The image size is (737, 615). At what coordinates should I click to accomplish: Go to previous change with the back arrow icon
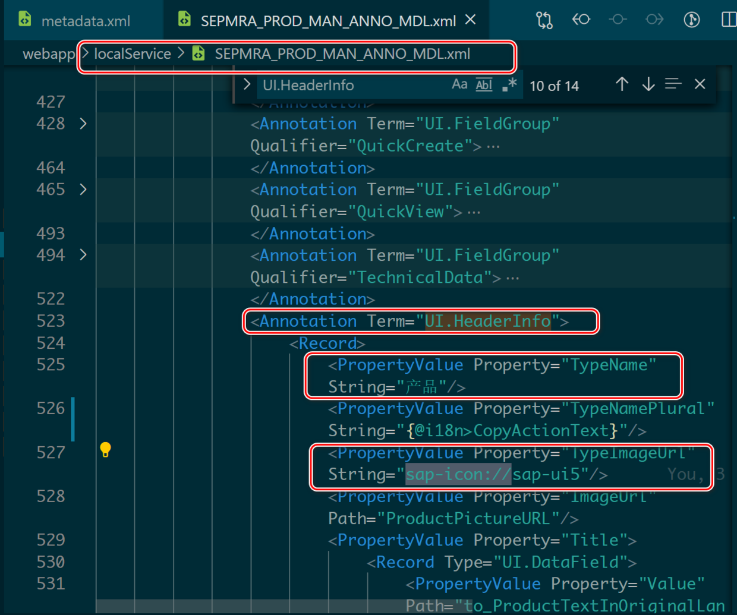click(x=581, y=20)
